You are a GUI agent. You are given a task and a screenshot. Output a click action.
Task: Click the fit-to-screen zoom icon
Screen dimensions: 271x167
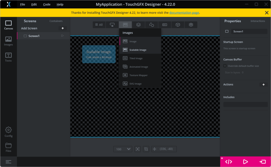[x=138, y=149]
